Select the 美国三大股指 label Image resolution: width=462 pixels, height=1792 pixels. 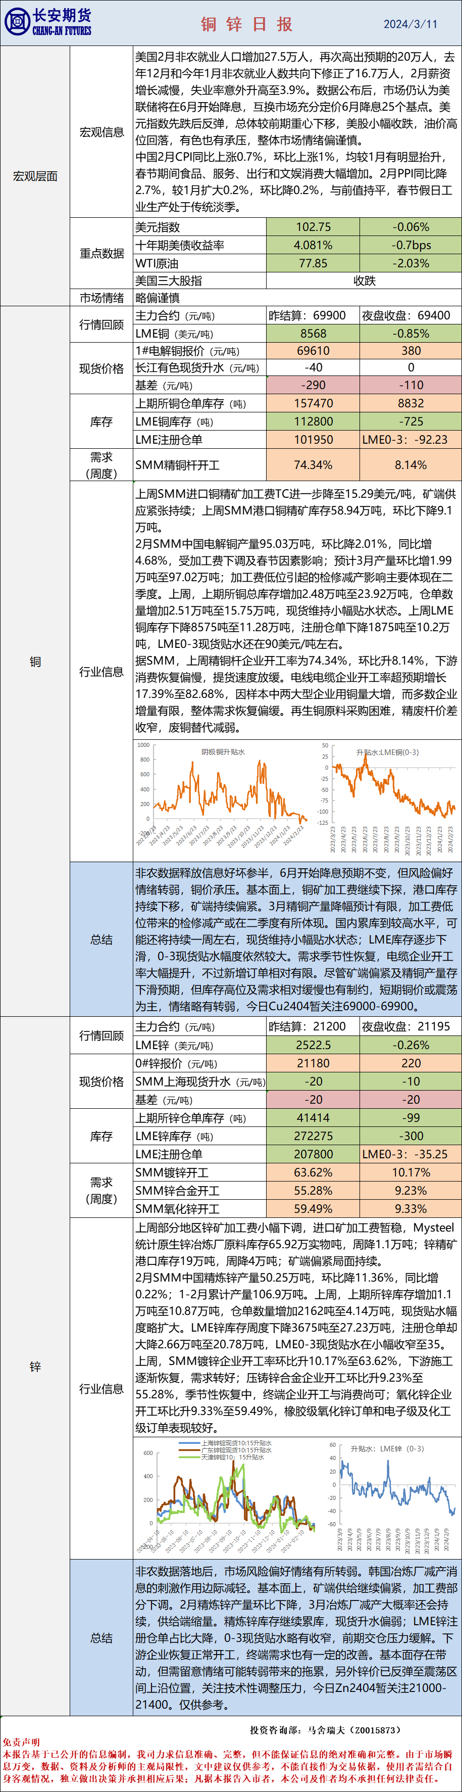[169, 281]
